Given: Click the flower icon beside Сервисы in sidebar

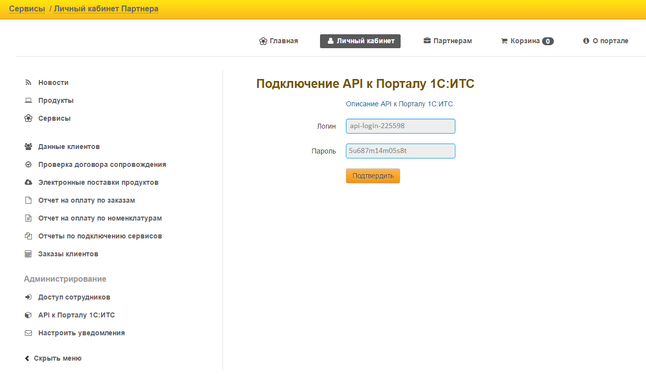Looking at the screenshot, I should [28, 118].
